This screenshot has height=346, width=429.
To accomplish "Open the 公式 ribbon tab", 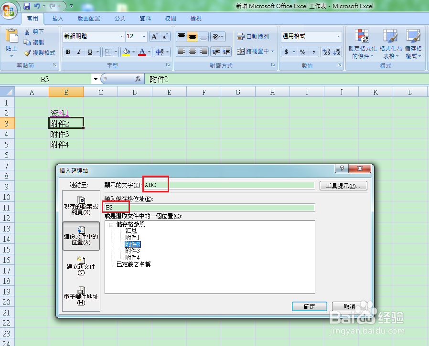I will click(x=120, y=18).
